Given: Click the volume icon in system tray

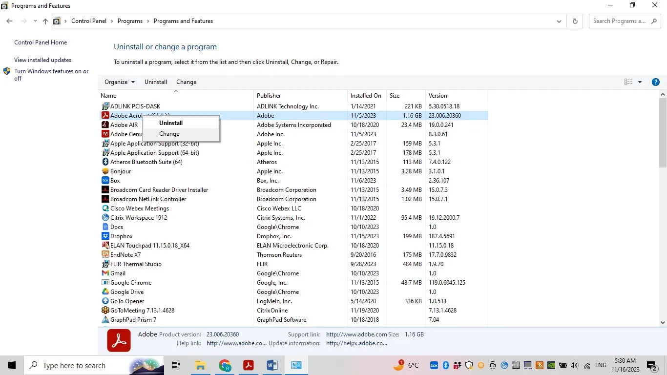Looking at the screenshot, I should point(574,365).
